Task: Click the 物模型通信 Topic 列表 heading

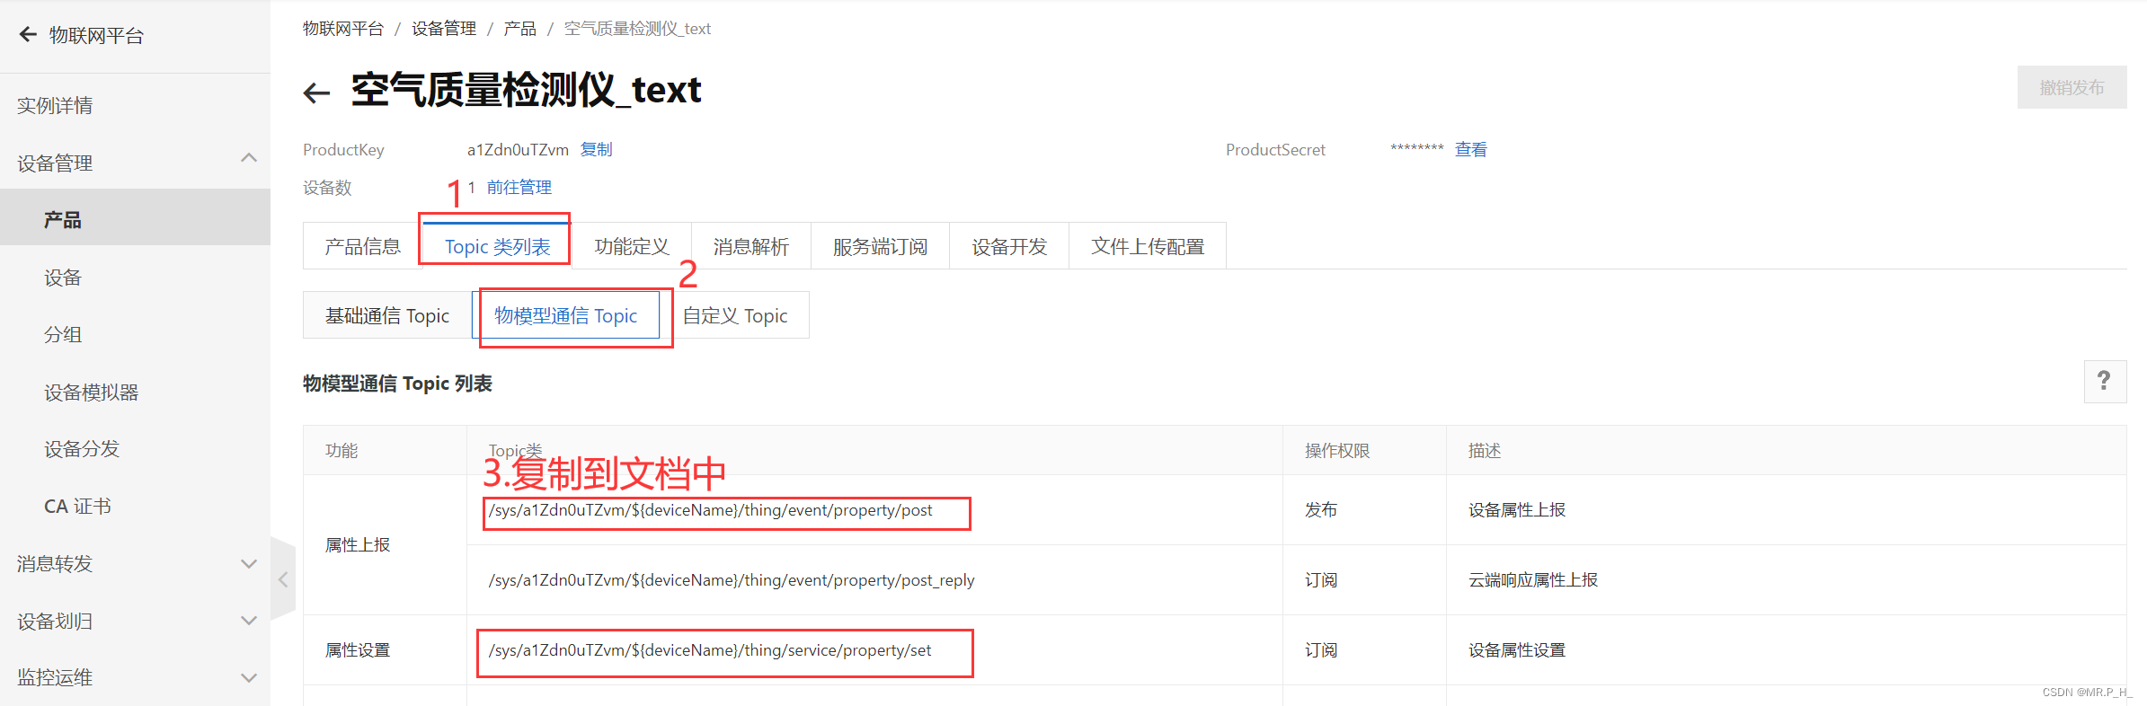Action: [x=397, y=384]
